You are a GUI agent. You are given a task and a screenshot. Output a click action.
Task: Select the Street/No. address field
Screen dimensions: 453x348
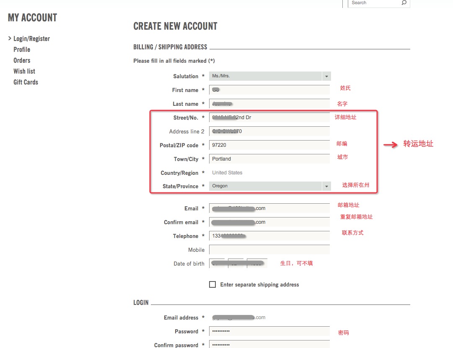[x=269, y=118]
